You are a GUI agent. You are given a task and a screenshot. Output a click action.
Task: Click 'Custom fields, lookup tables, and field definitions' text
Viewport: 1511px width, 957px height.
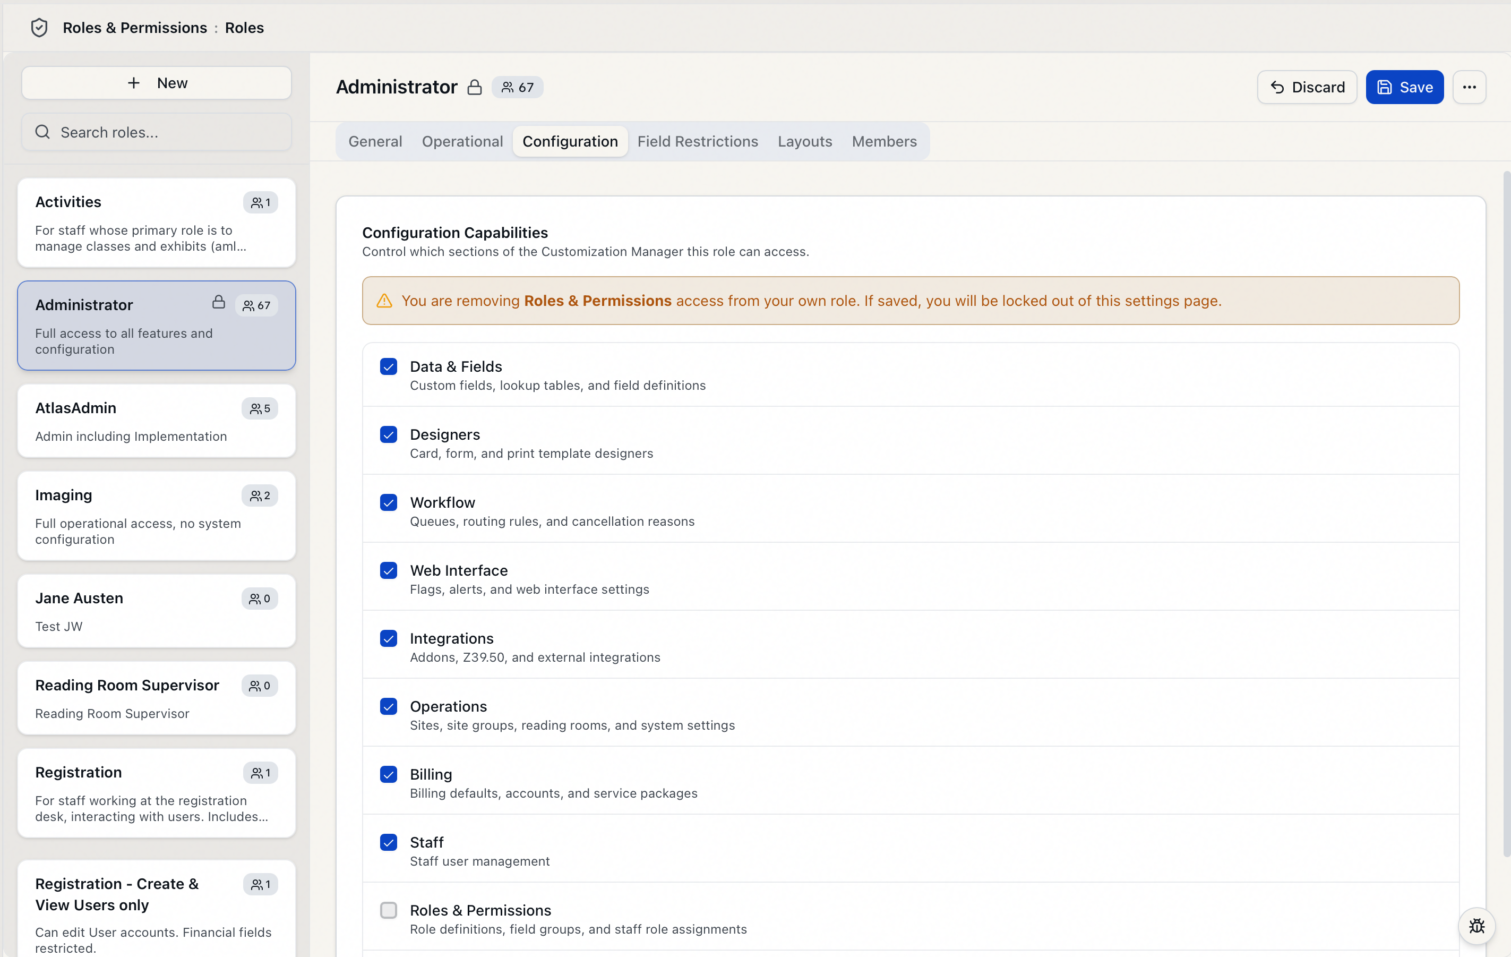coord(558,386)
